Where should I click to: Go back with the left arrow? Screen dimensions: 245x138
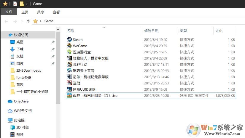pos(6,21)
